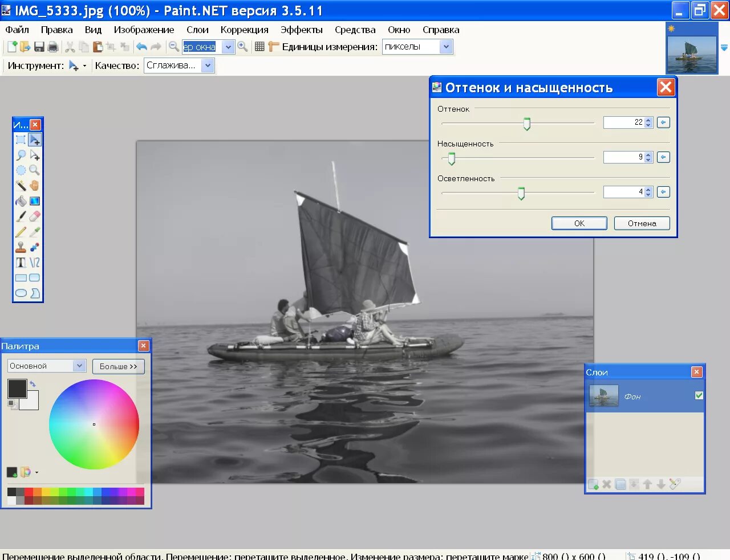Select the IMG_5333 thumbnail at top right
Image resolution: width=730 pixels, height=560 pixels.
[692, 54]
